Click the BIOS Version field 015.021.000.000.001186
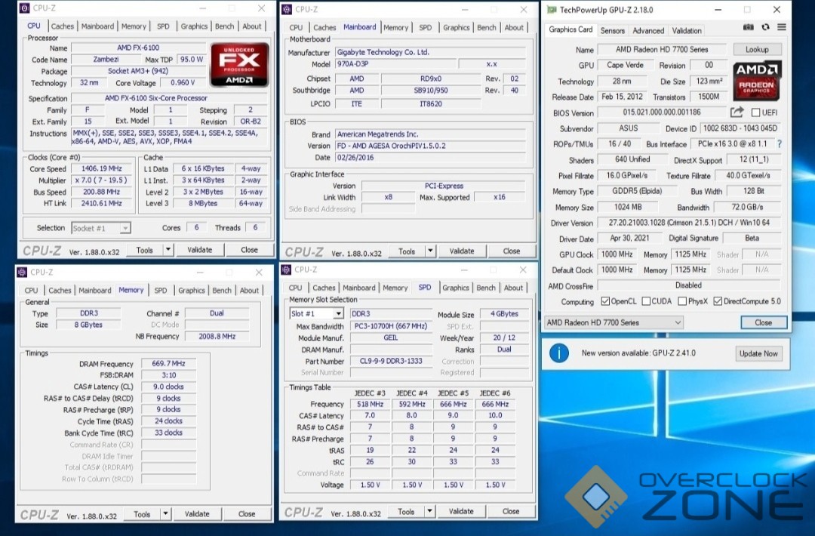The width and height of the screenshot is (815, 536). (662, 112)
